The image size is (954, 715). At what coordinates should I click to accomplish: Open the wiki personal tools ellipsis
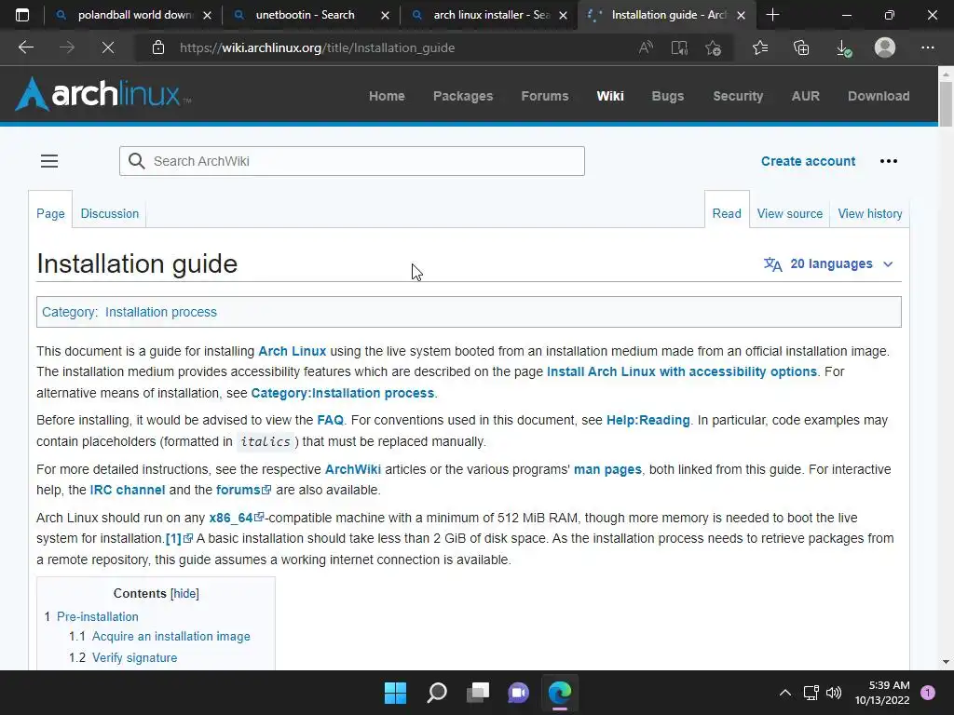click(888, 161)
